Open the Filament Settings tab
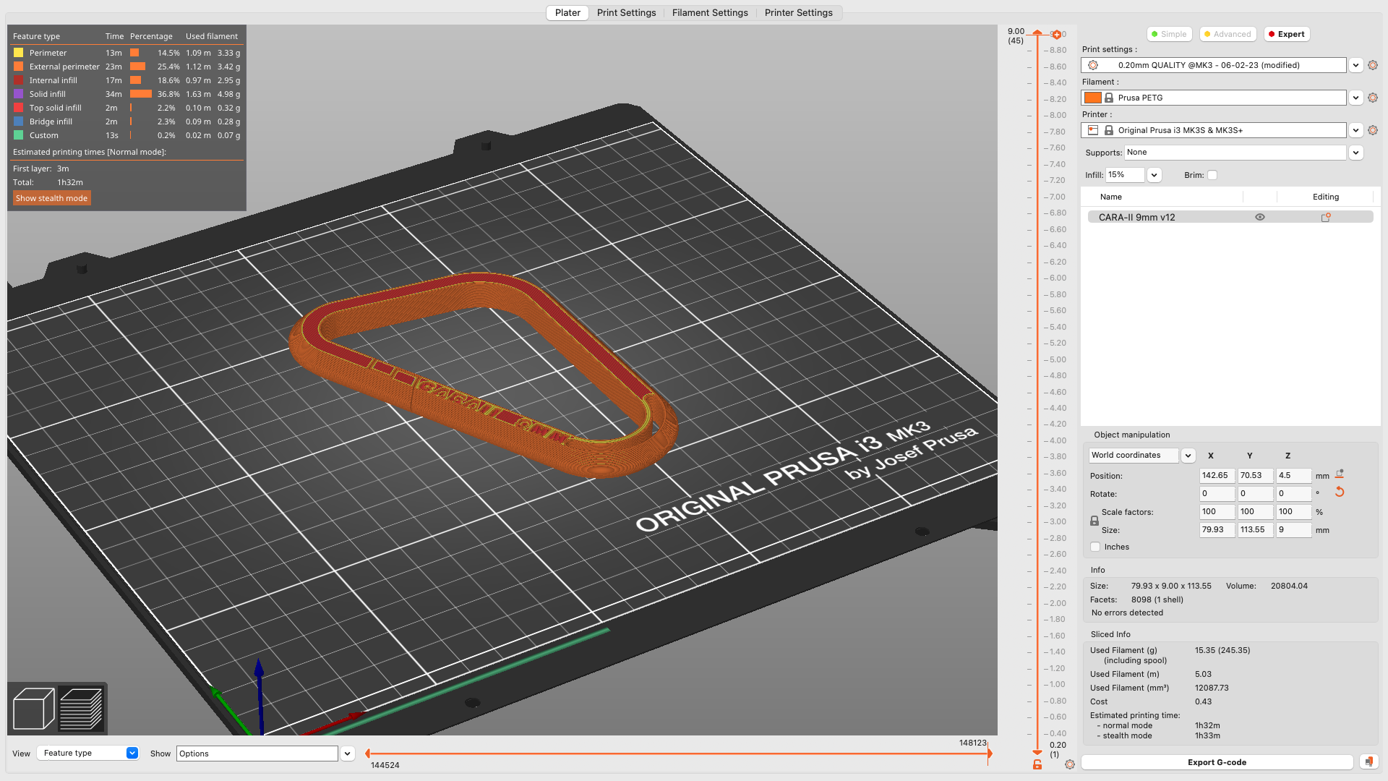 click(x=710, y=13)
